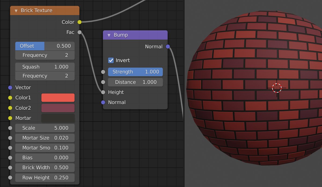This screenshot has width=322, height=187.
Task: Click the Bump Height input socket
Action: coord(103,92)
